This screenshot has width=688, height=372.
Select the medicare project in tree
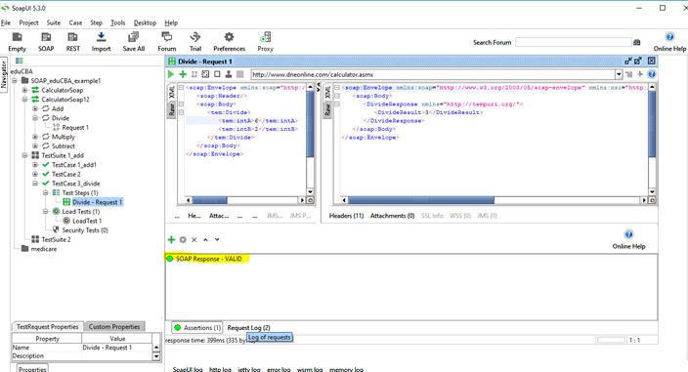[43, 249]
